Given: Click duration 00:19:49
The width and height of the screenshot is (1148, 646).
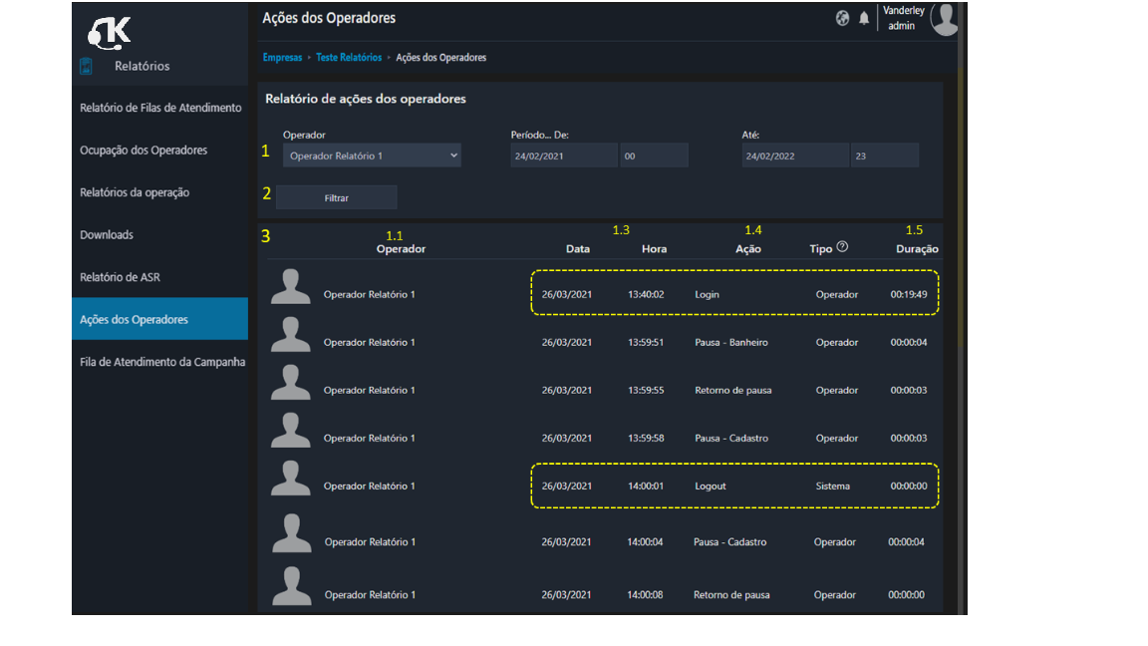Looking at the screenshot, I should [x=909, y=294].
